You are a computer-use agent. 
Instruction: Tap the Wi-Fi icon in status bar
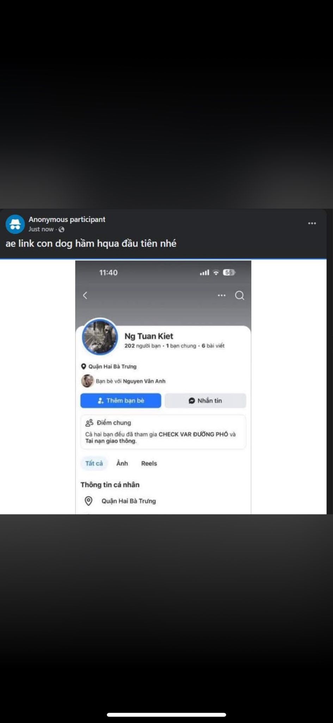216,273
